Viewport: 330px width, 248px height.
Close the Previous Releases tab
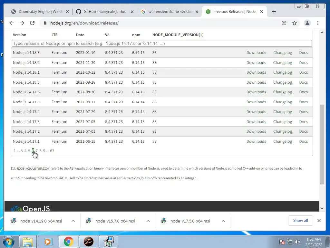262,12
